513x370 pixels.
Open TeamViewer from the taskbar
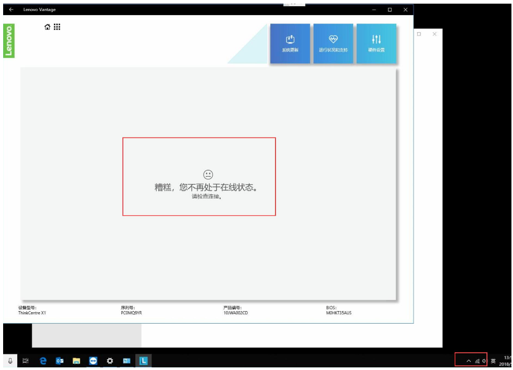(x=93, y=361)
